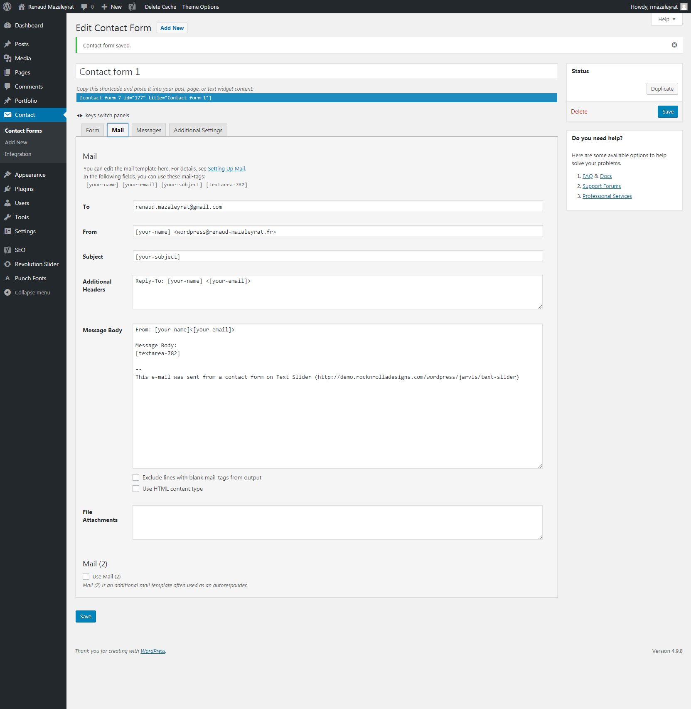Open Contact Forms submenu item

tap(23, 131)
